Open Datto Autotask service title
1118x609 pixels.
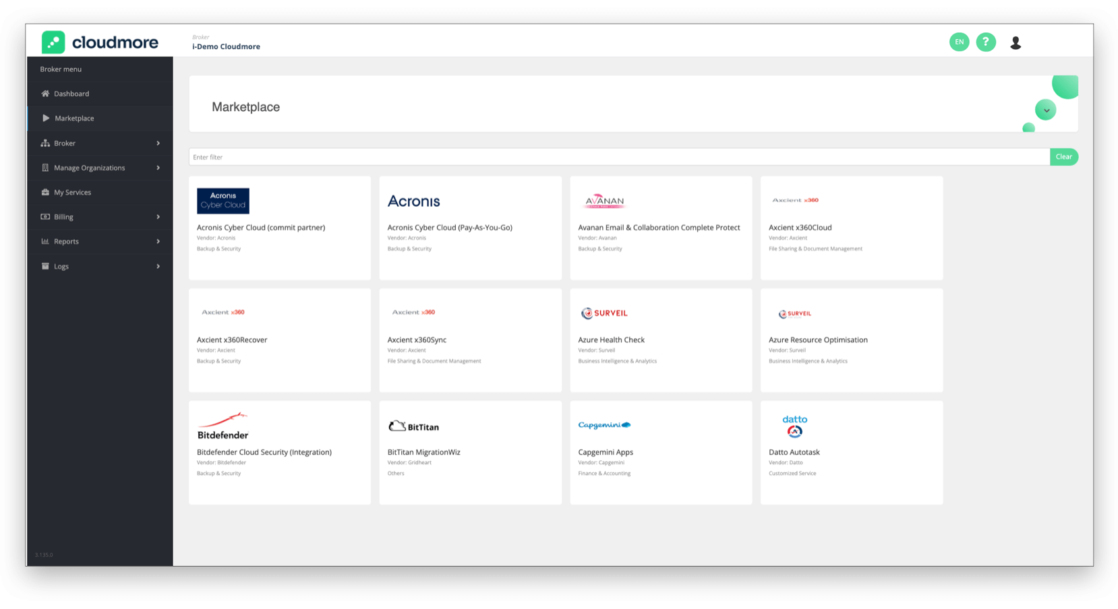coord(794,452)
